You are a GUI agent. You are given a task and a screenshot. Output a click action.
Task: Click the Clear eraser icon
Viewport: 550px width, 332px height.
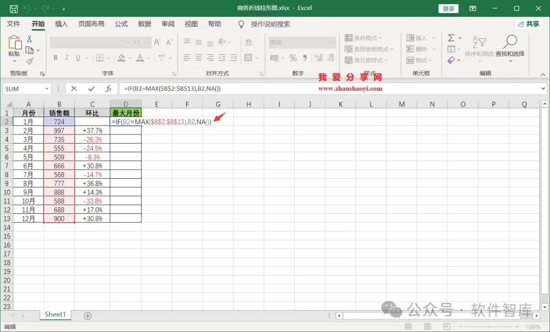[451, 60]
